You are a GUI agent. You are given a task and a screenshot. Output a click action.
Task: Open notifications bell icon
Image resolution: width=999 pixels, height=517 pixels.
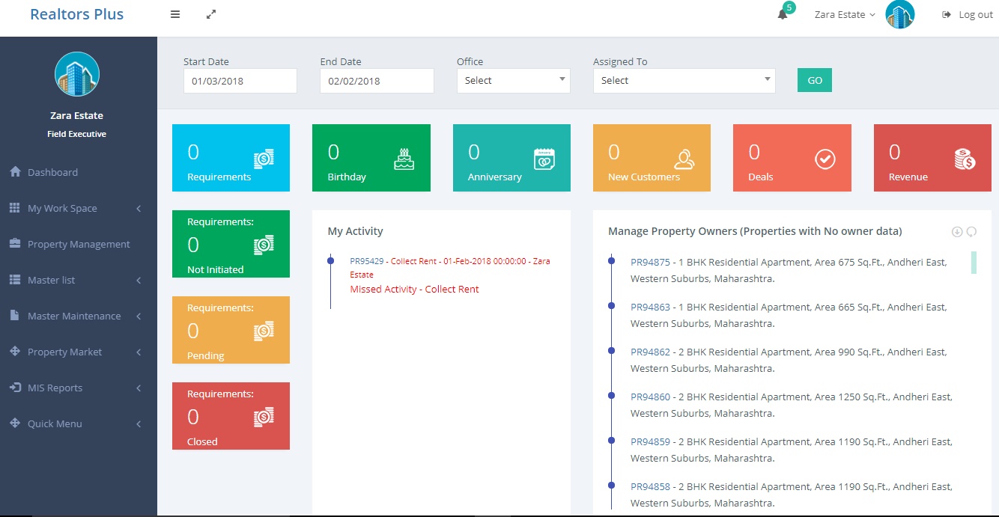click(783, 15)
